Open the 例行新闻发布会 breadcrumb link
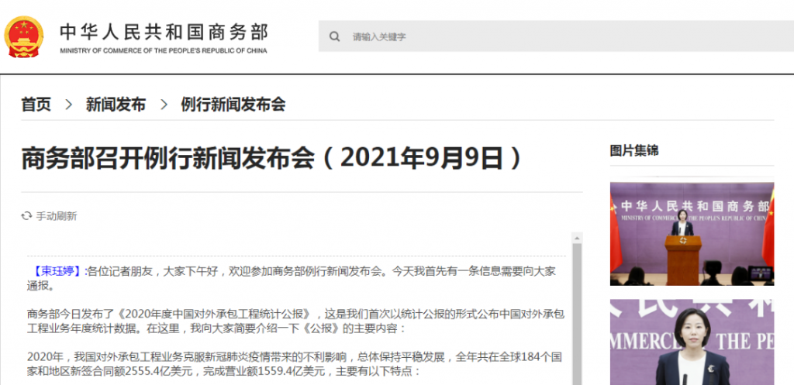This screenshot has width=794, height=385. coord(233,105)
